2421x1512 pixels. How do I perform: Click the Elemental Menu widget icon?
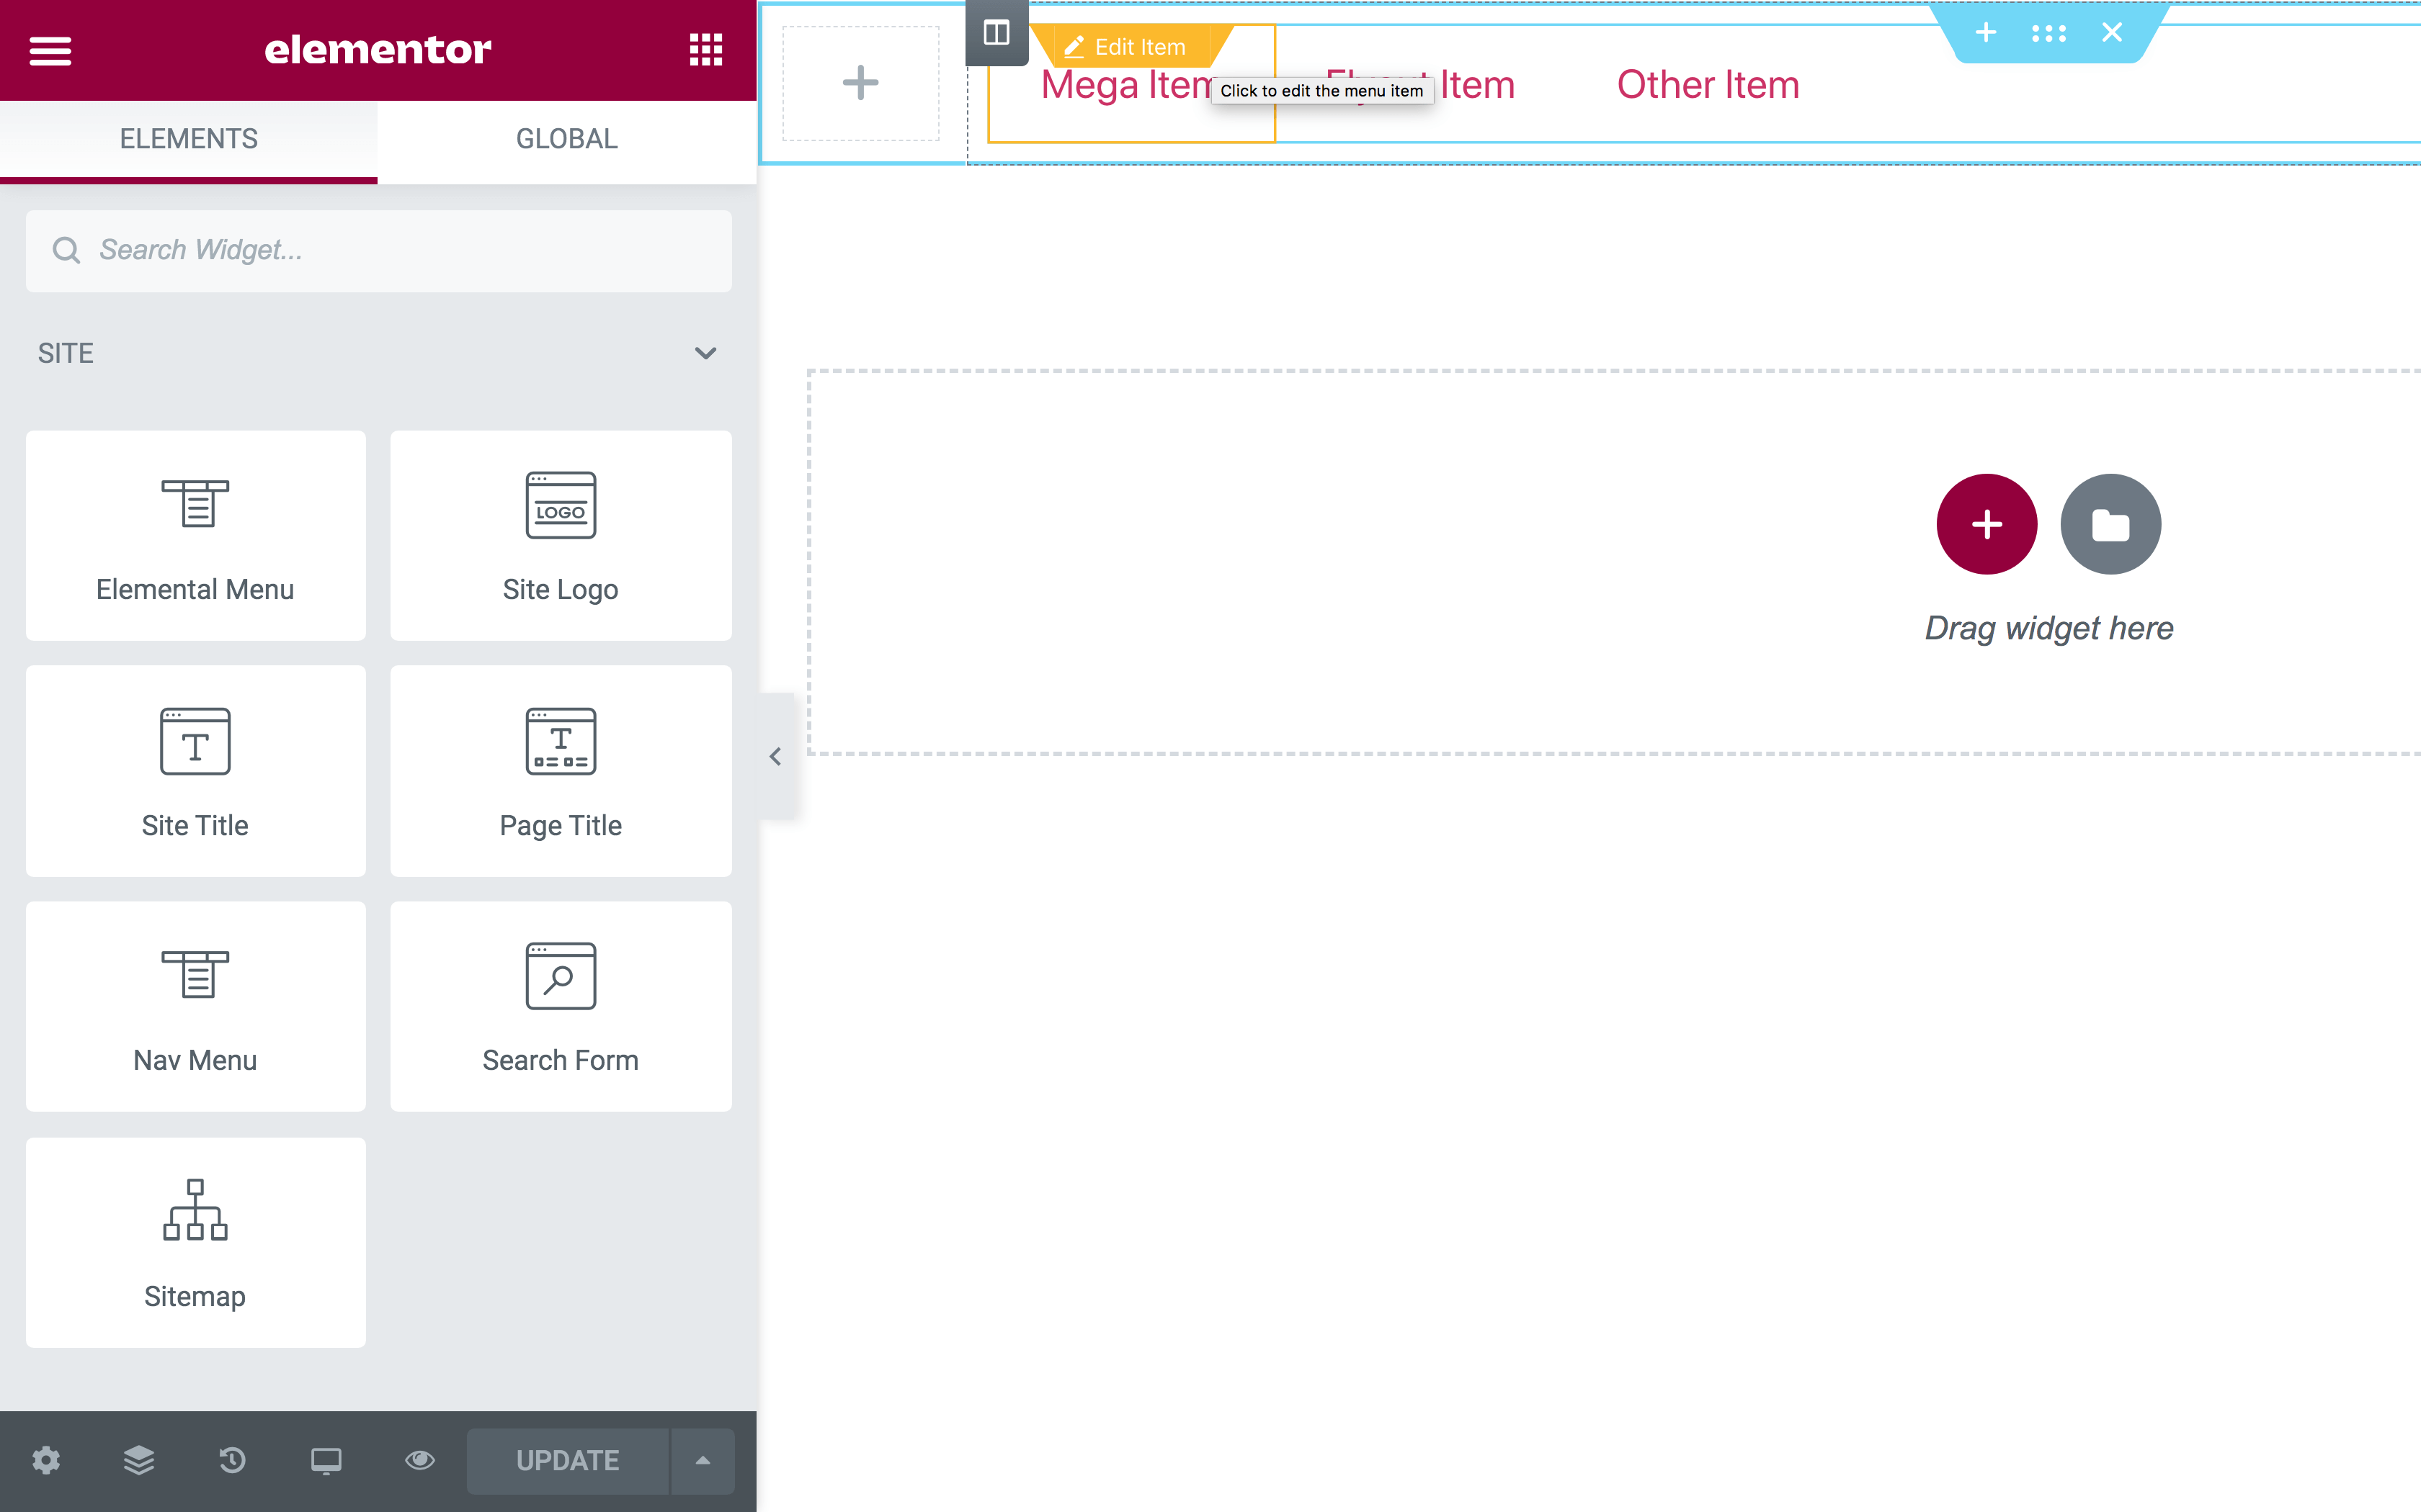click(195, 502)
